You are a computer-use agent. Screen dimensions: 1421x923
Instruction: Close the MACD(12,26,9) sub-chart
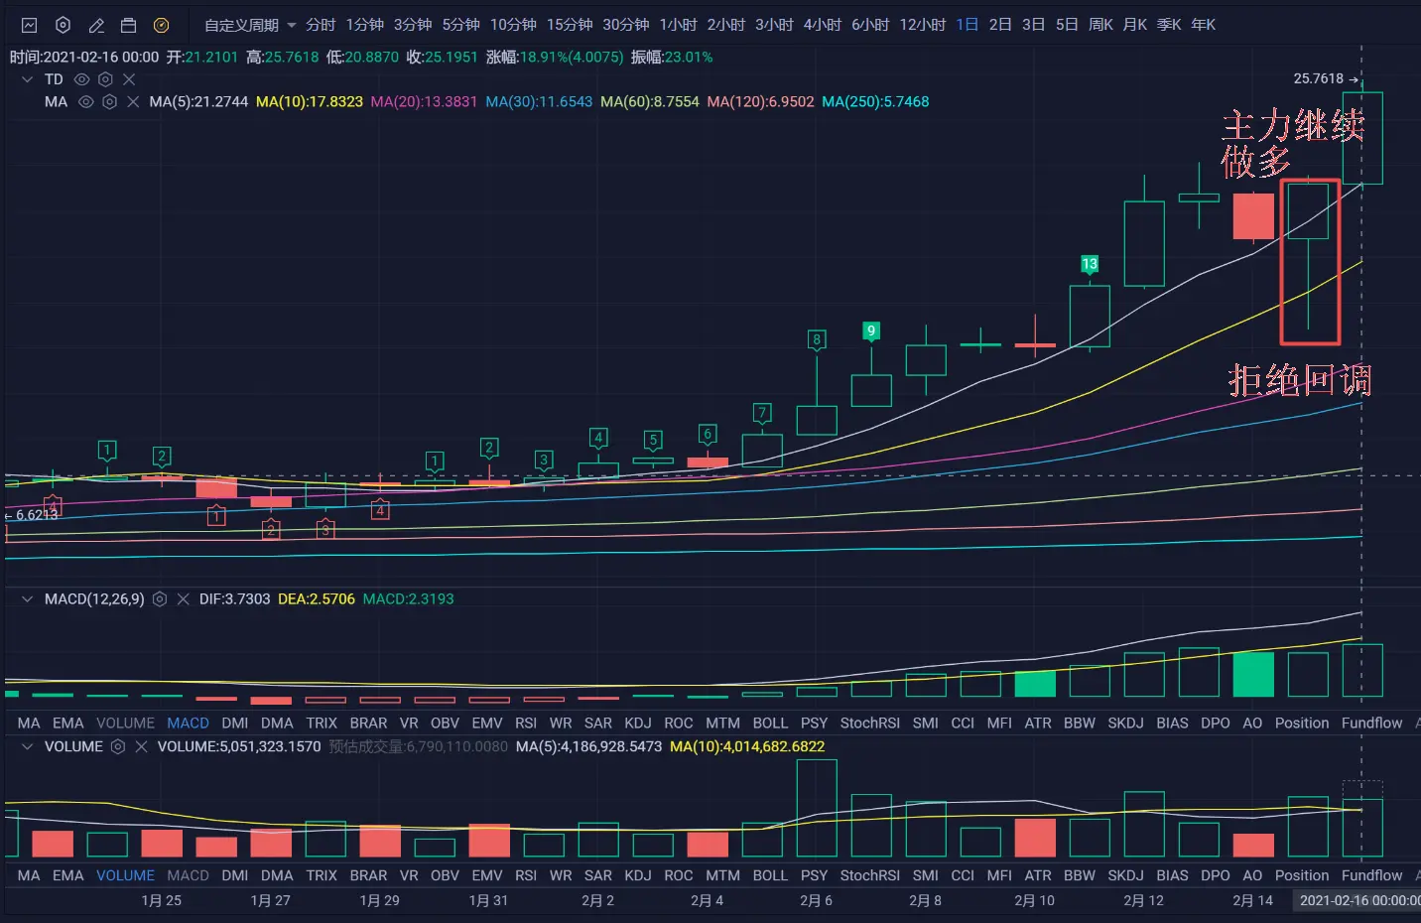(x=183, y=599)
